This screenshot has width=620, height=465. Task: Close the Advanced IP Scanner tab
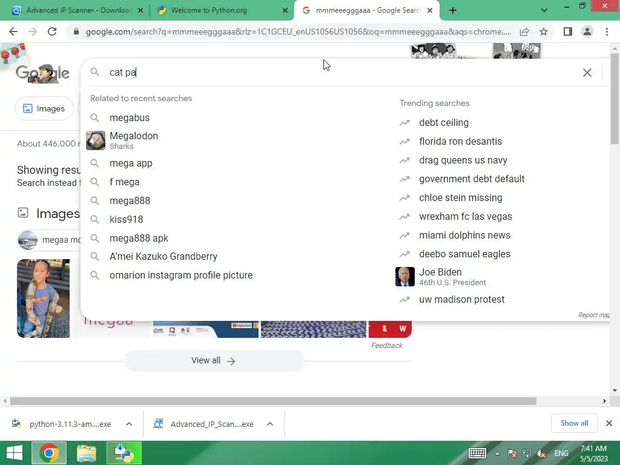[140, 11]
